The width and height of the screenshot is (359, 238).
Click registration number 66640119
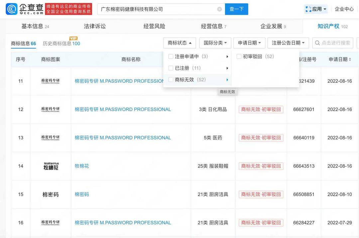point(304,138)
